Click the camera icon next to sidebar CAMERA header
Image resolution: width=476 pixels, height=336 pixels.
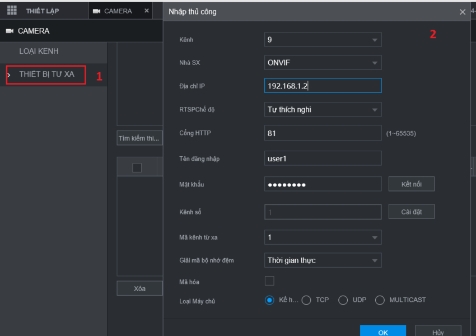click(x=10, y=31)
